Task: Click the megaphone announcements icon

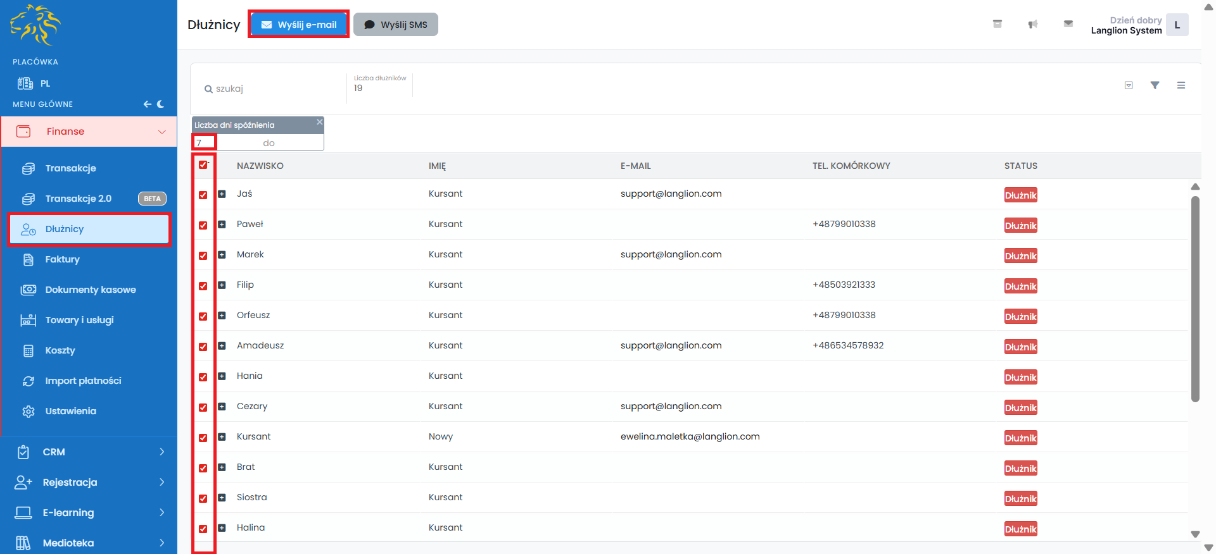Action: pyautogui.click(x=1033, y=24)
